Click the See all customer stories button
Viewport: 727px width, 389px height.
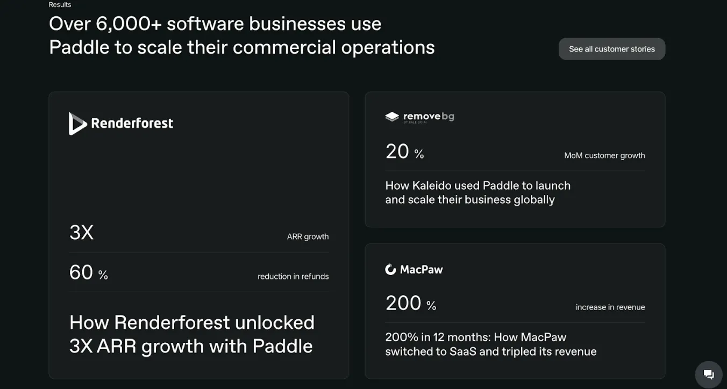(611, 48)
